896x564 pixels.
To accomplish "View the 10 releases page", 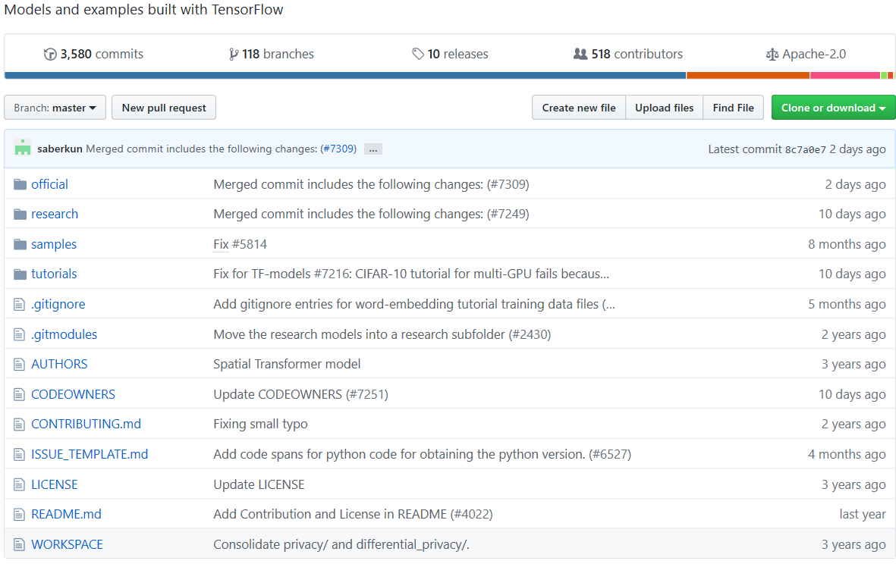I will coord(451,55).
